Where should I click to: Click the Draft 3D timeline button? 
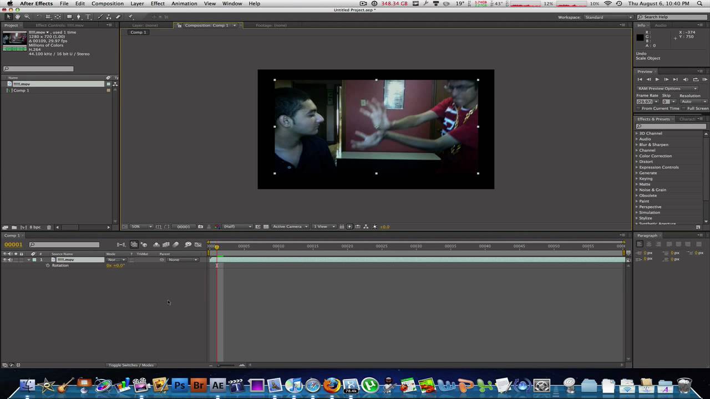tap(144, 244)
